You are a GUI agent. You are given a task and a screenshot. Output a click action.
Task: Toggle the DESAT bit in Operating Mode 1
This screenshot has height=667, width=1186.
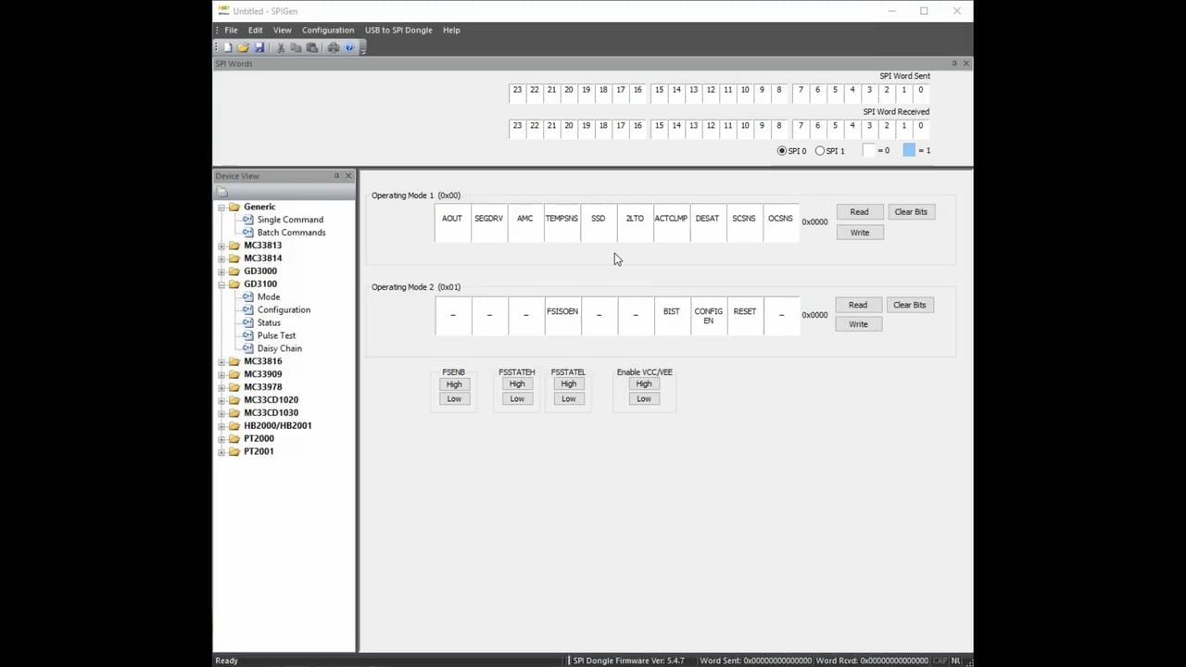pyautogui.click(x=707, y=223)
